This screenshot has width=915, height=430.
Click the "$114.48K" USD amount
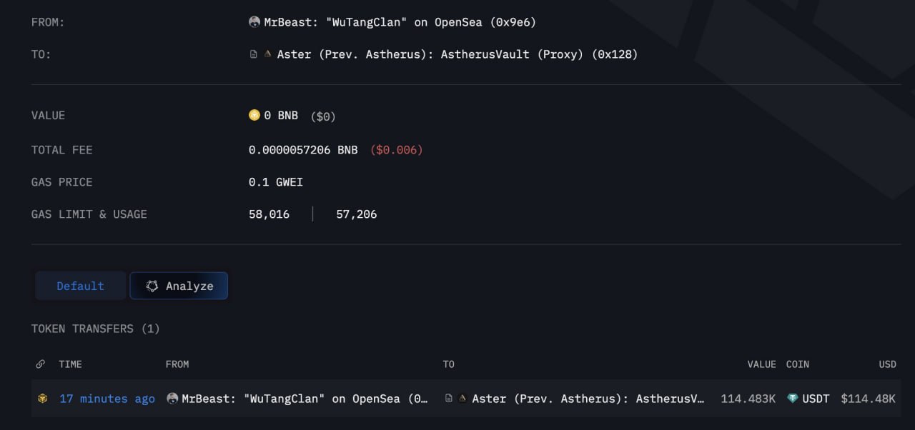click(x=869, y=399)
